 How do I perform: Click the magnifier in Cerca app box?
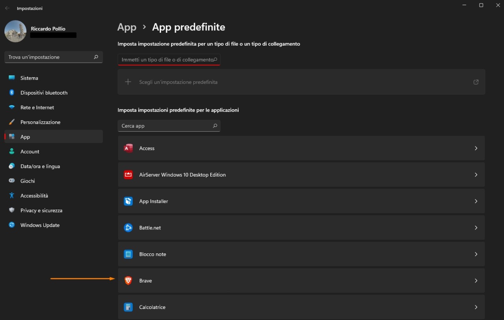coord(215,126)
